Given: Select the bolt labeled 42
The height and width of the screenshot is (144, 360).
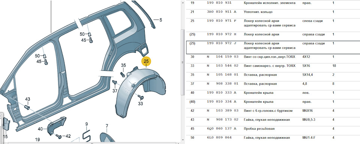Looking at the screenshot, I should [x=58, y=136].
